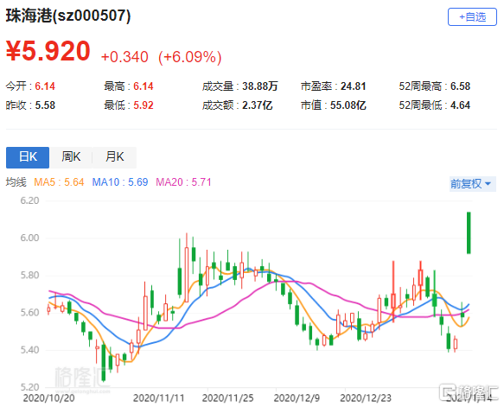Switch to the 周K weekly chart tab
Viewport: 504px width, 407px height.
point(71,157)
